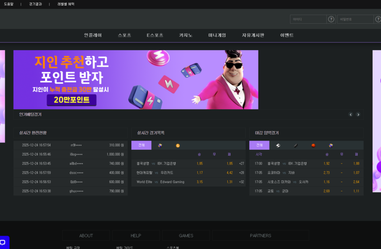The height and width of the screenshot is (249, 381).
Task: Click the i8og**** 1,000,000 원 exchange row
Action: 71,154
